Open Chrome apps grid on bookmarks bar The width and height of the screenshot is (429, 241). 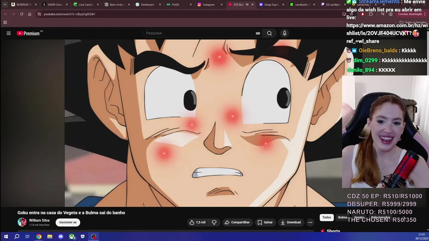click(x=5, y=22)
